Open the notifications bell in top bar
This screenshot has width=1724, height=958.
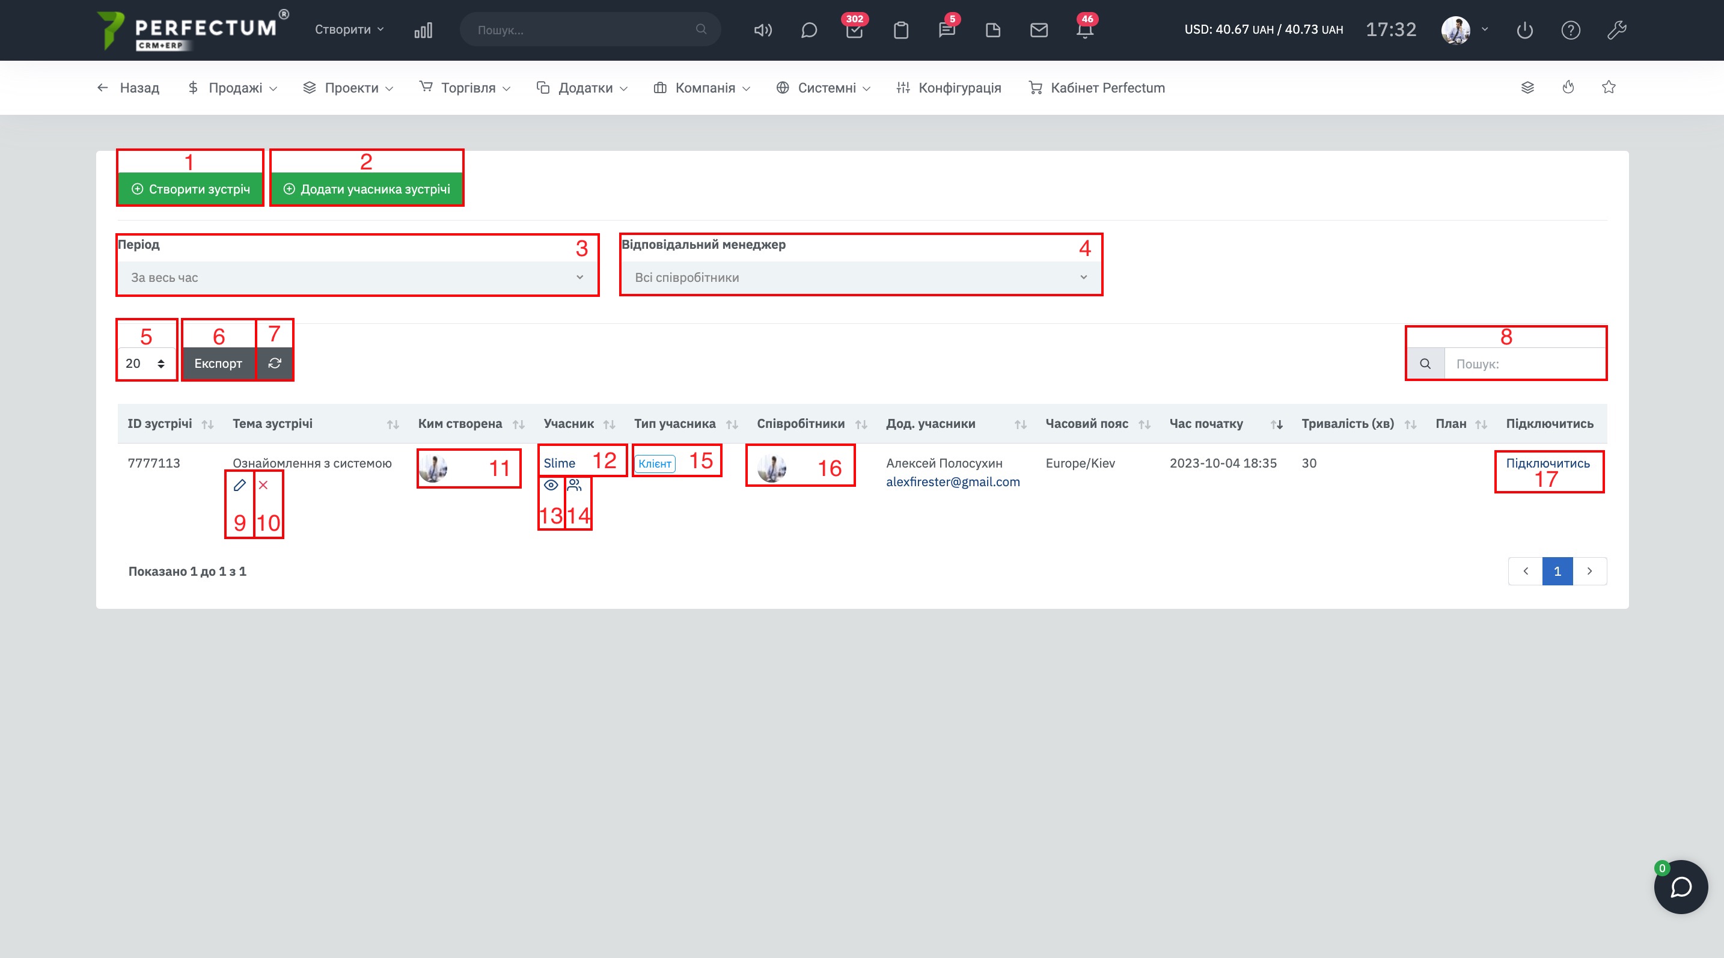[1085, 30]
